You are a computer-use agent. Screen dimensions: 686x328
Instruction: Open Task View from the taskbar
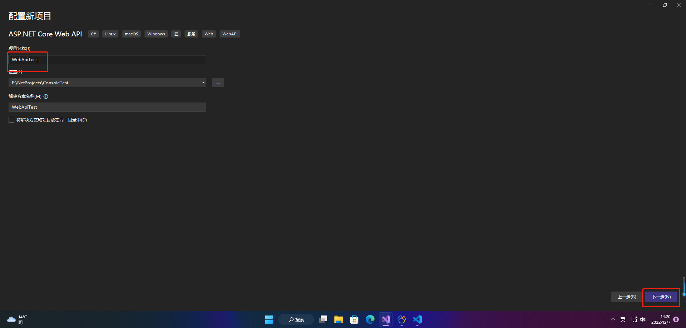pyautogui.click(x=323, y=319)
